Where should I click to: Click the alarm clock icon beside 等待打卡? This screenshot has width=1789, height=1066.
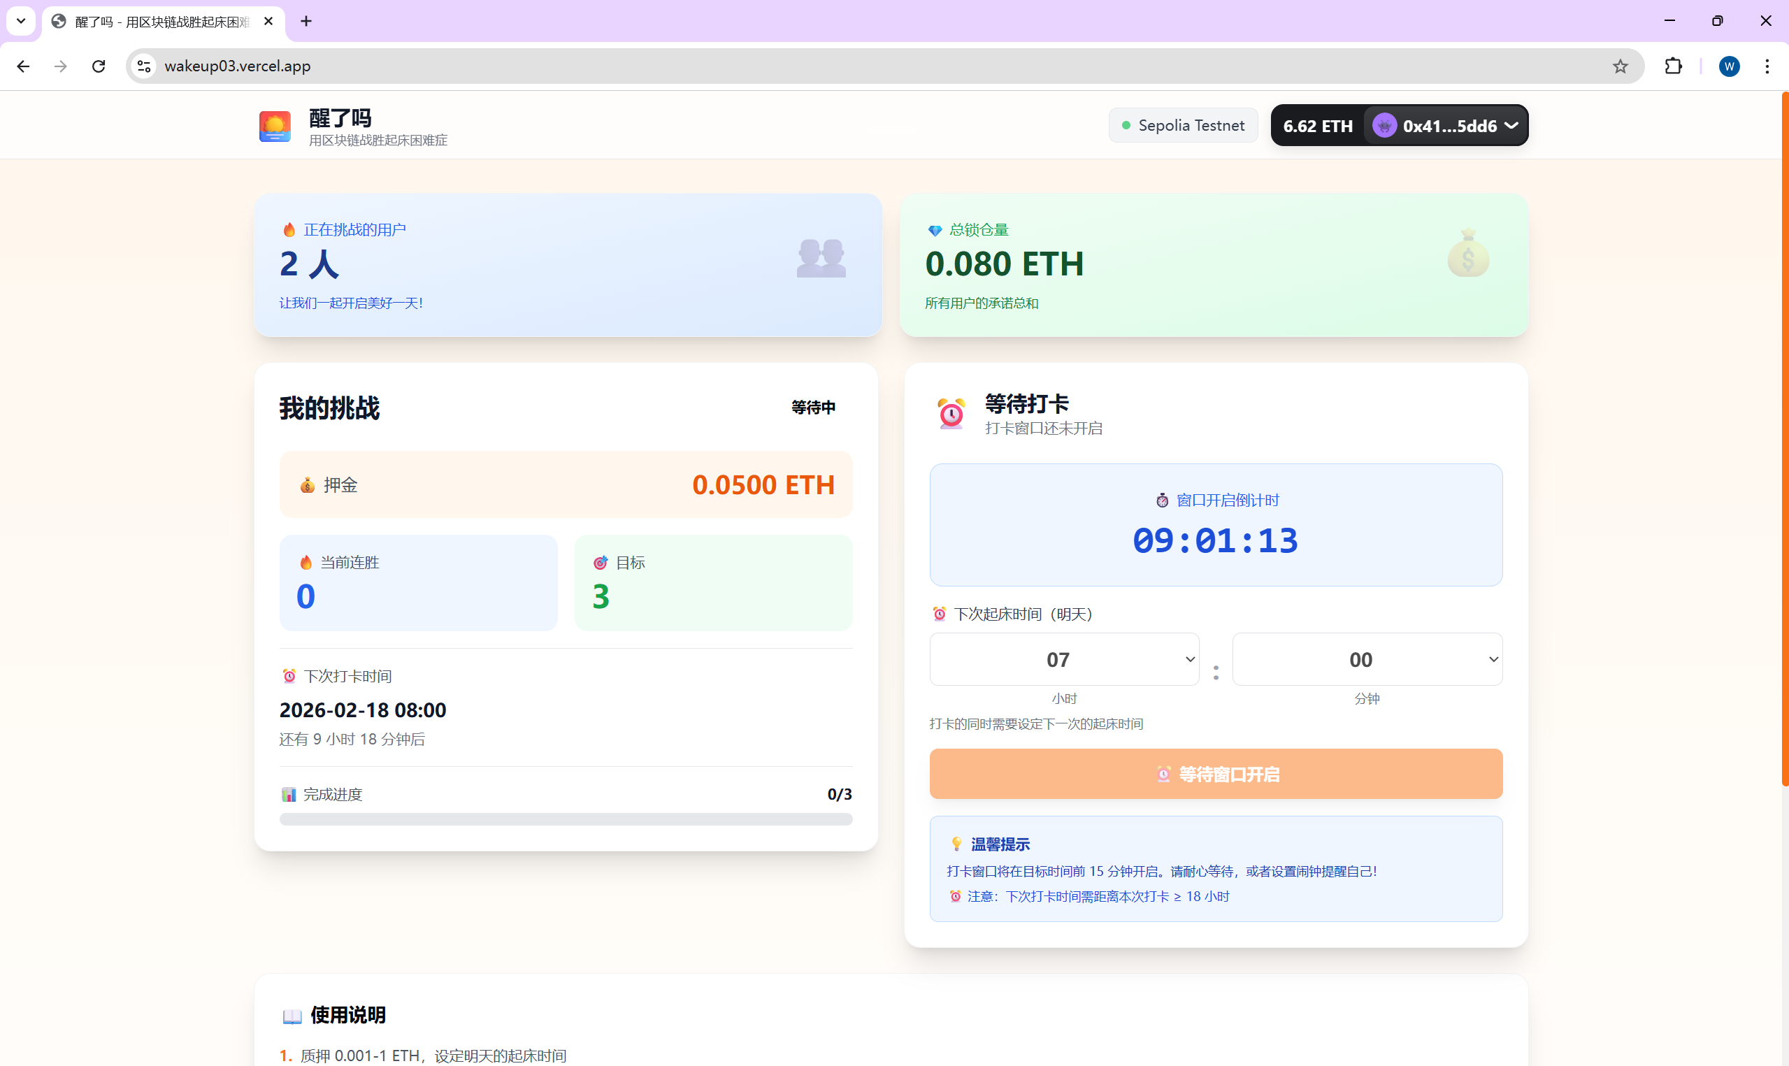click(951, 414)
